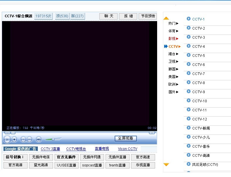Click play icon next to CCTV-4

click(x=188, y=46)
